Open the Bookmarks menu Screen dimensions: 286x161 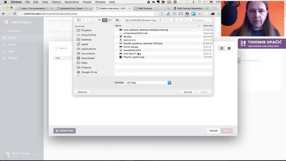pos(72,2)
